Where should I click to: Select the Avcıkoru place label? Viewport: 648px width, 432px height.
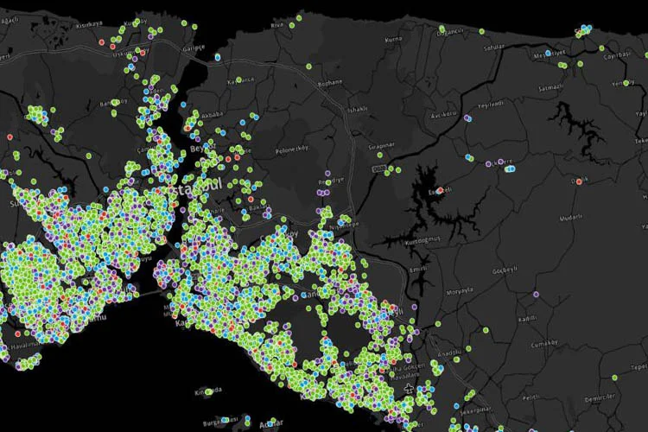pyautogui.click(x=442, y=114)
